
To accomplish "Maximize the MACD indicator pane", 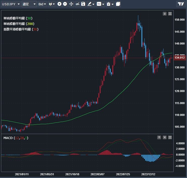I will click(170, 137).
